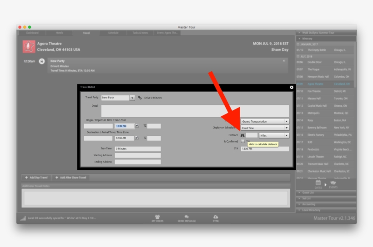Open the Event: Agora Theatre tab
Image resolution: width=373 pixels, height=247 pixels.
click(167, 33)
